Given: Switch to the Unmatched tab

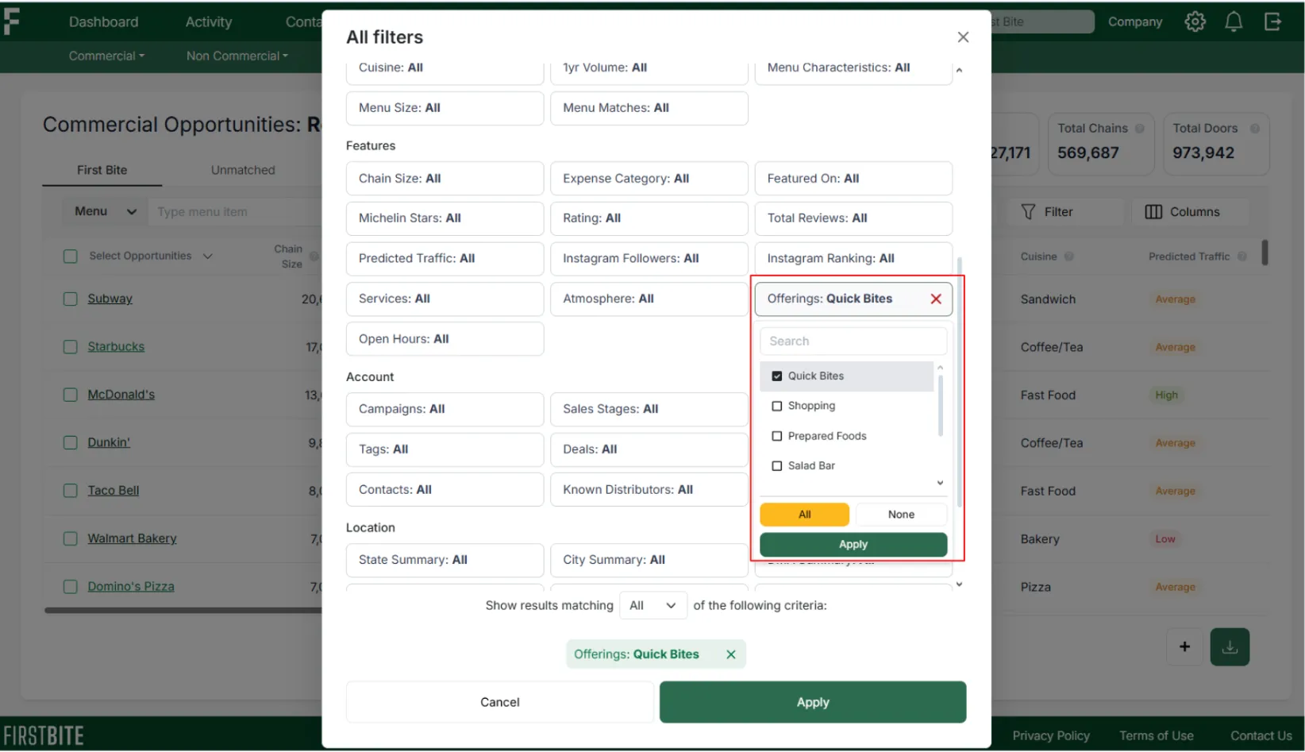Looking at the screenshot, I should click(243, 171).
